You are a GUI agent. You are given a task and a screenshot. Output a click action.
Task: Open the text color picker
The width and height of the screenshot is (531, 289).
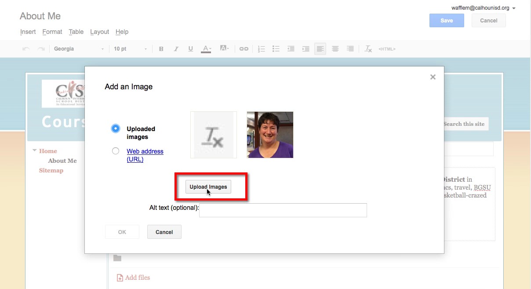click(206, 49)
